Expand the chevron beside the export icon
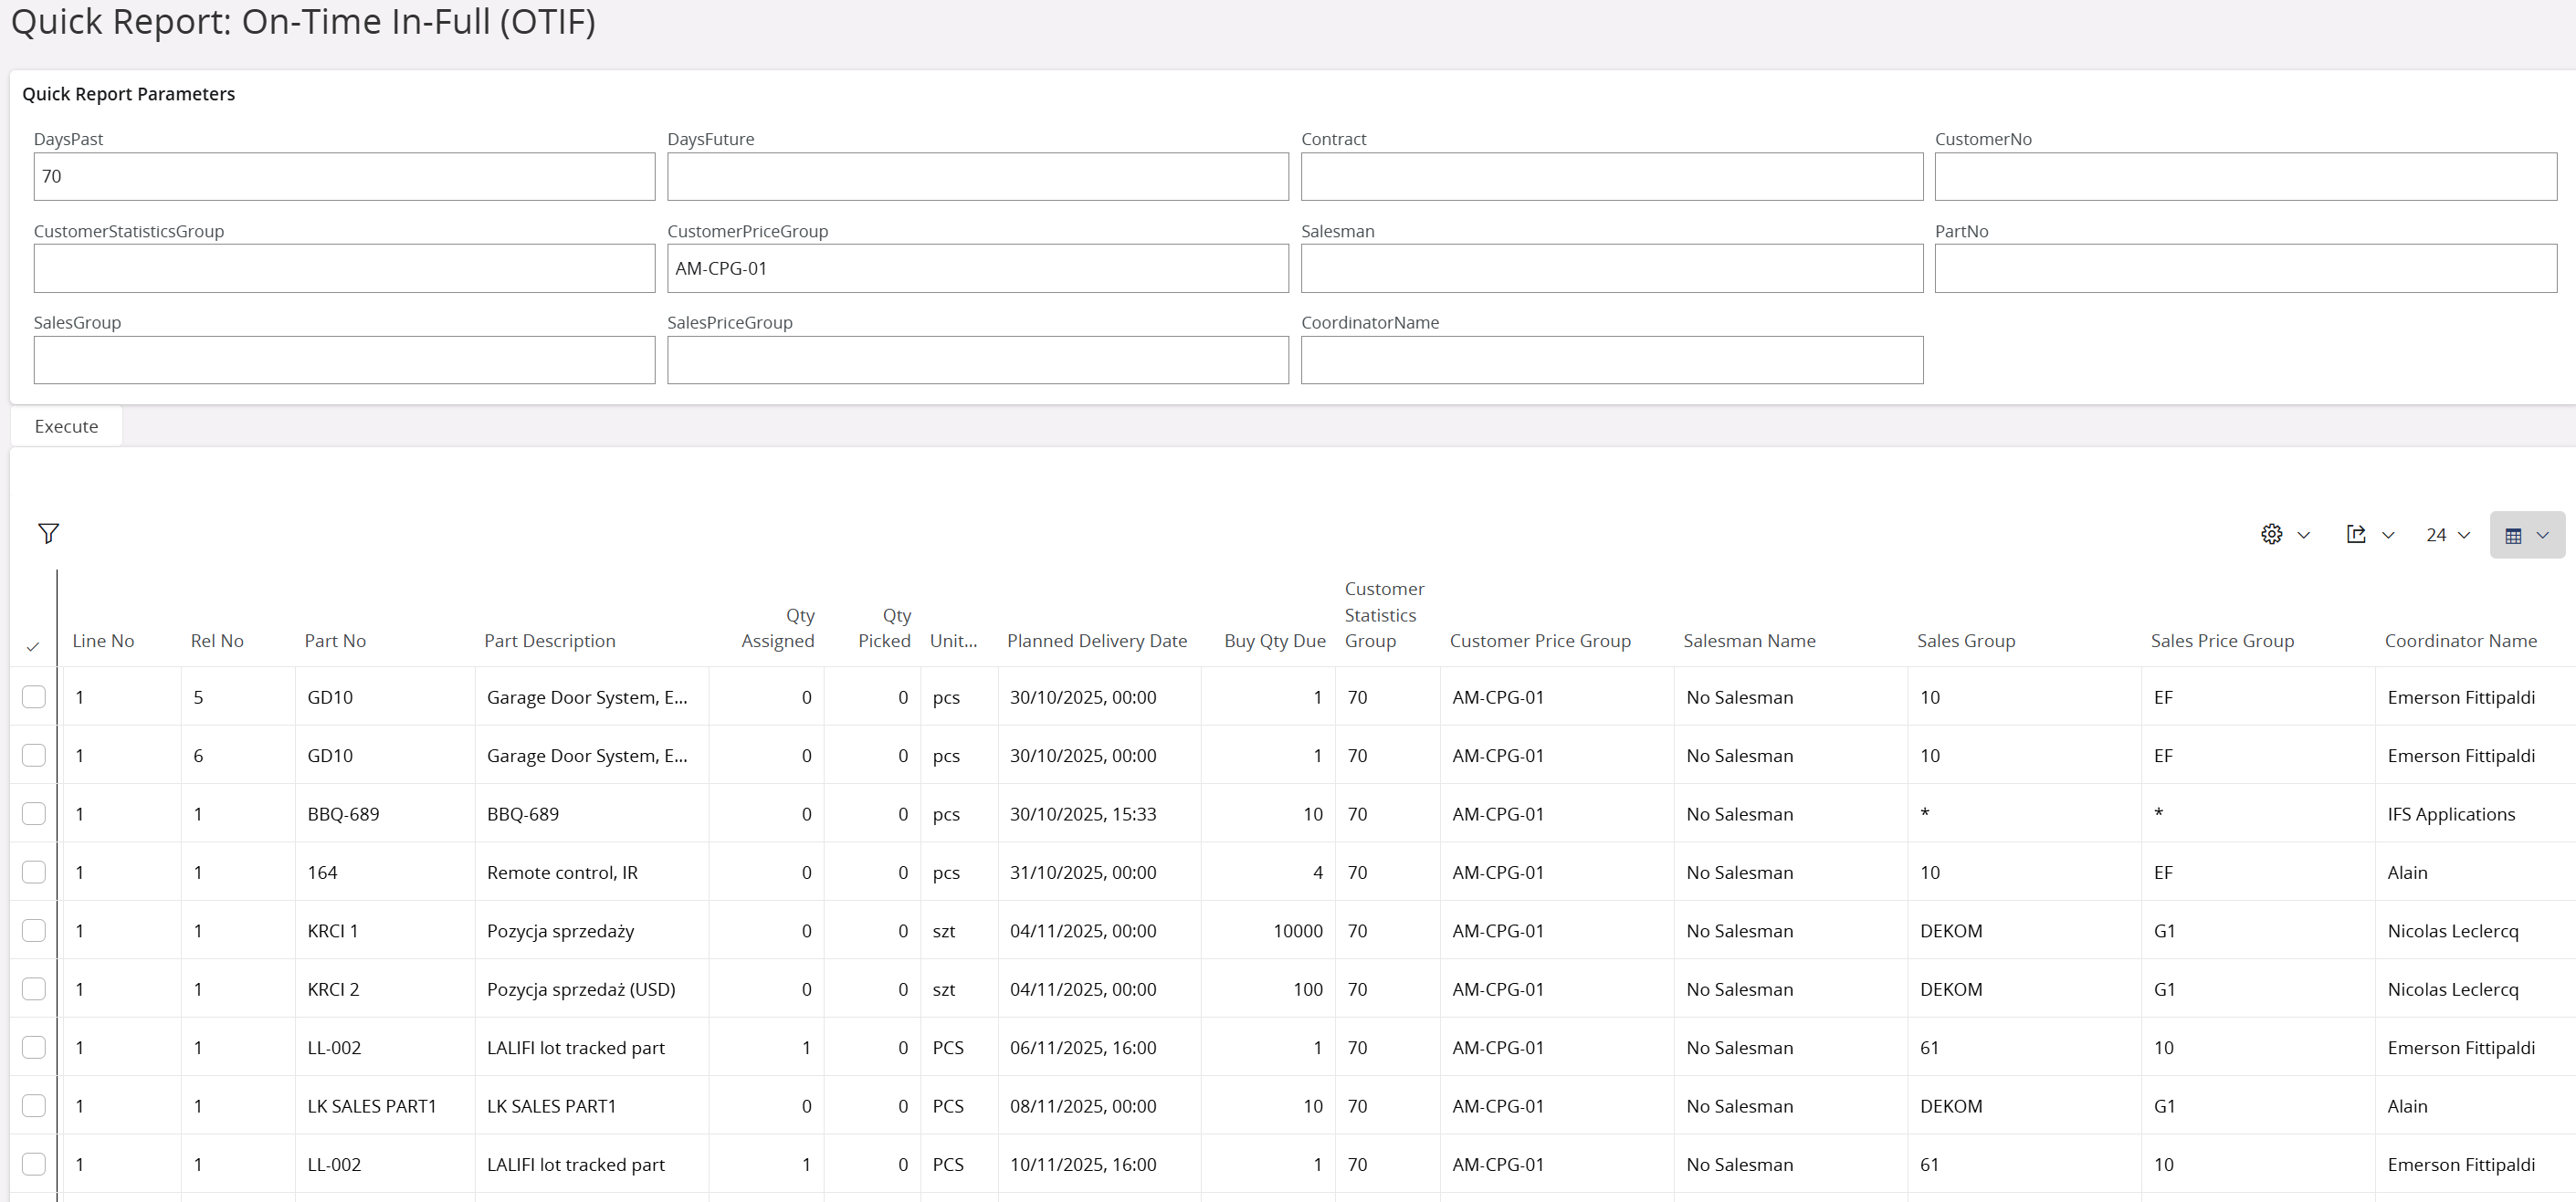 [x=2389, y=534]
